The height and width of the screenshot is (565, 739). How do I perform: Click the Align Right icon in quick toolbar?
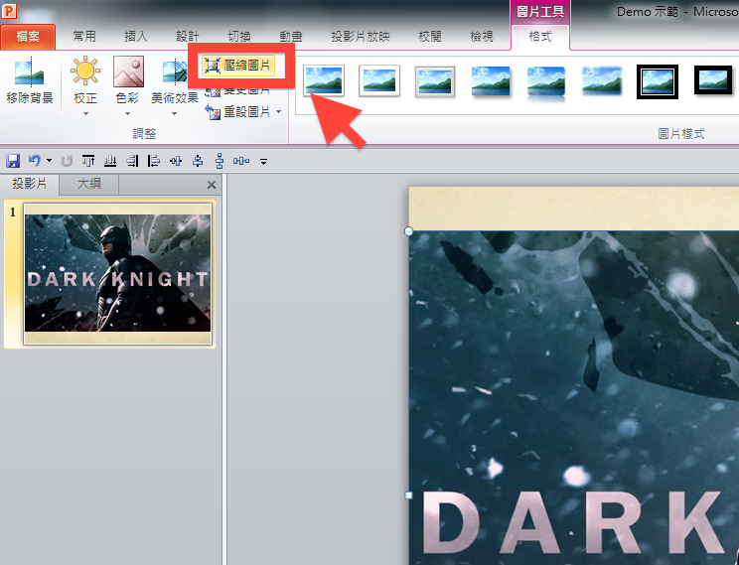pyautogui.click(x=132, y=161)
